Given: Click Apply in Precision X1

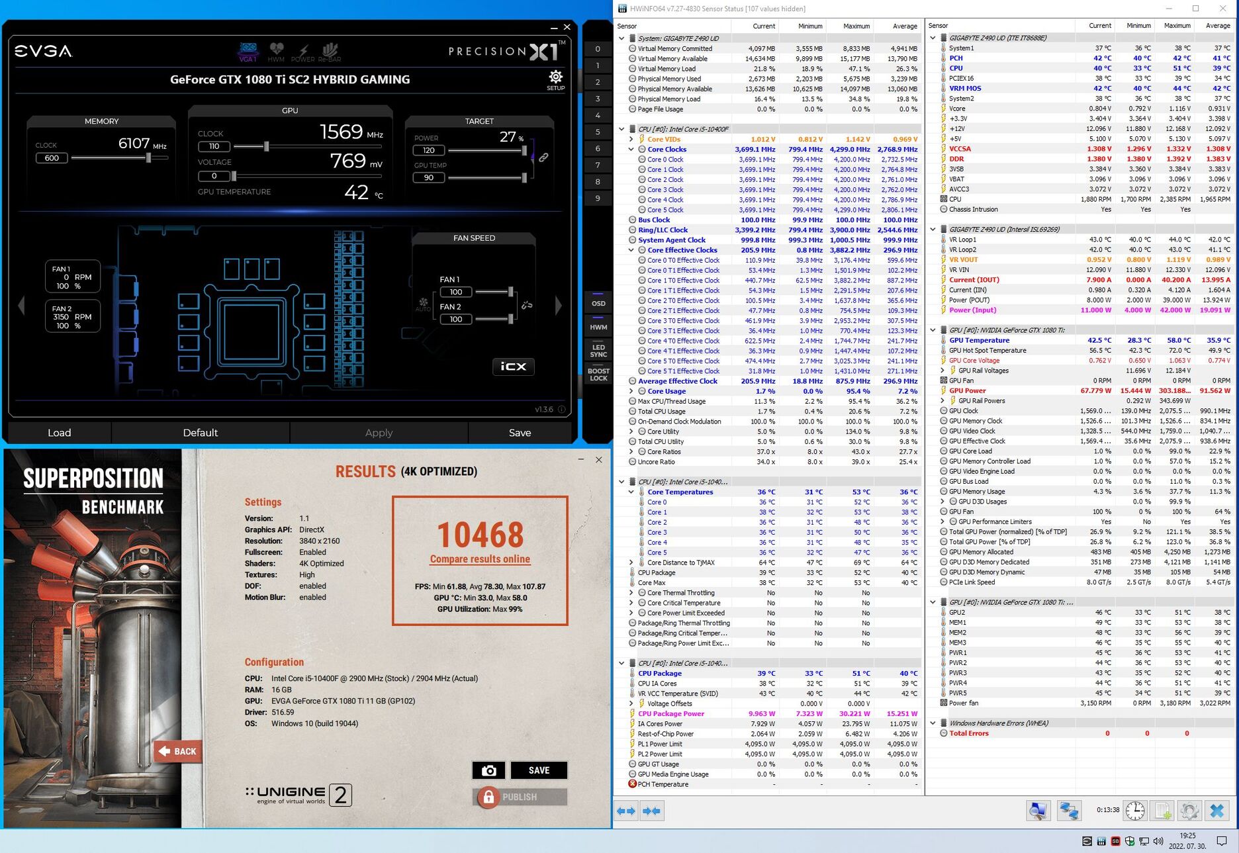Looking at the screenshot, I should [x=379, y=432].
